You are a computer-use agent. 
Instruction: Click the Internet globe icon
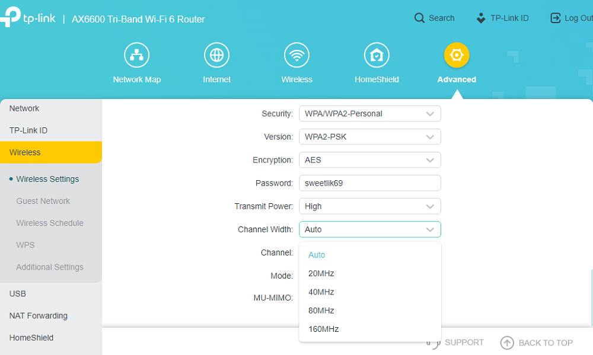[216, 55]
